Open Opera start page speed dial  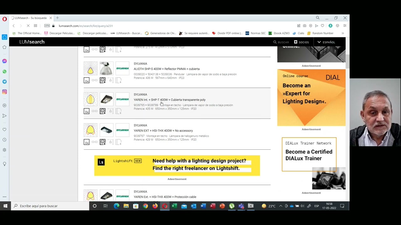[x=35, y=26]
